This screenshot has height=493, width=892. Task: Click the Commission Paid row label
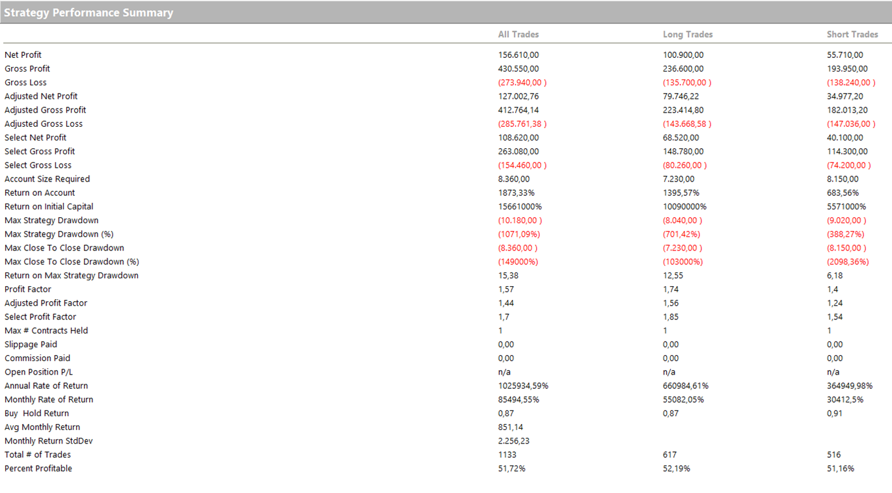tap(37, 358)
